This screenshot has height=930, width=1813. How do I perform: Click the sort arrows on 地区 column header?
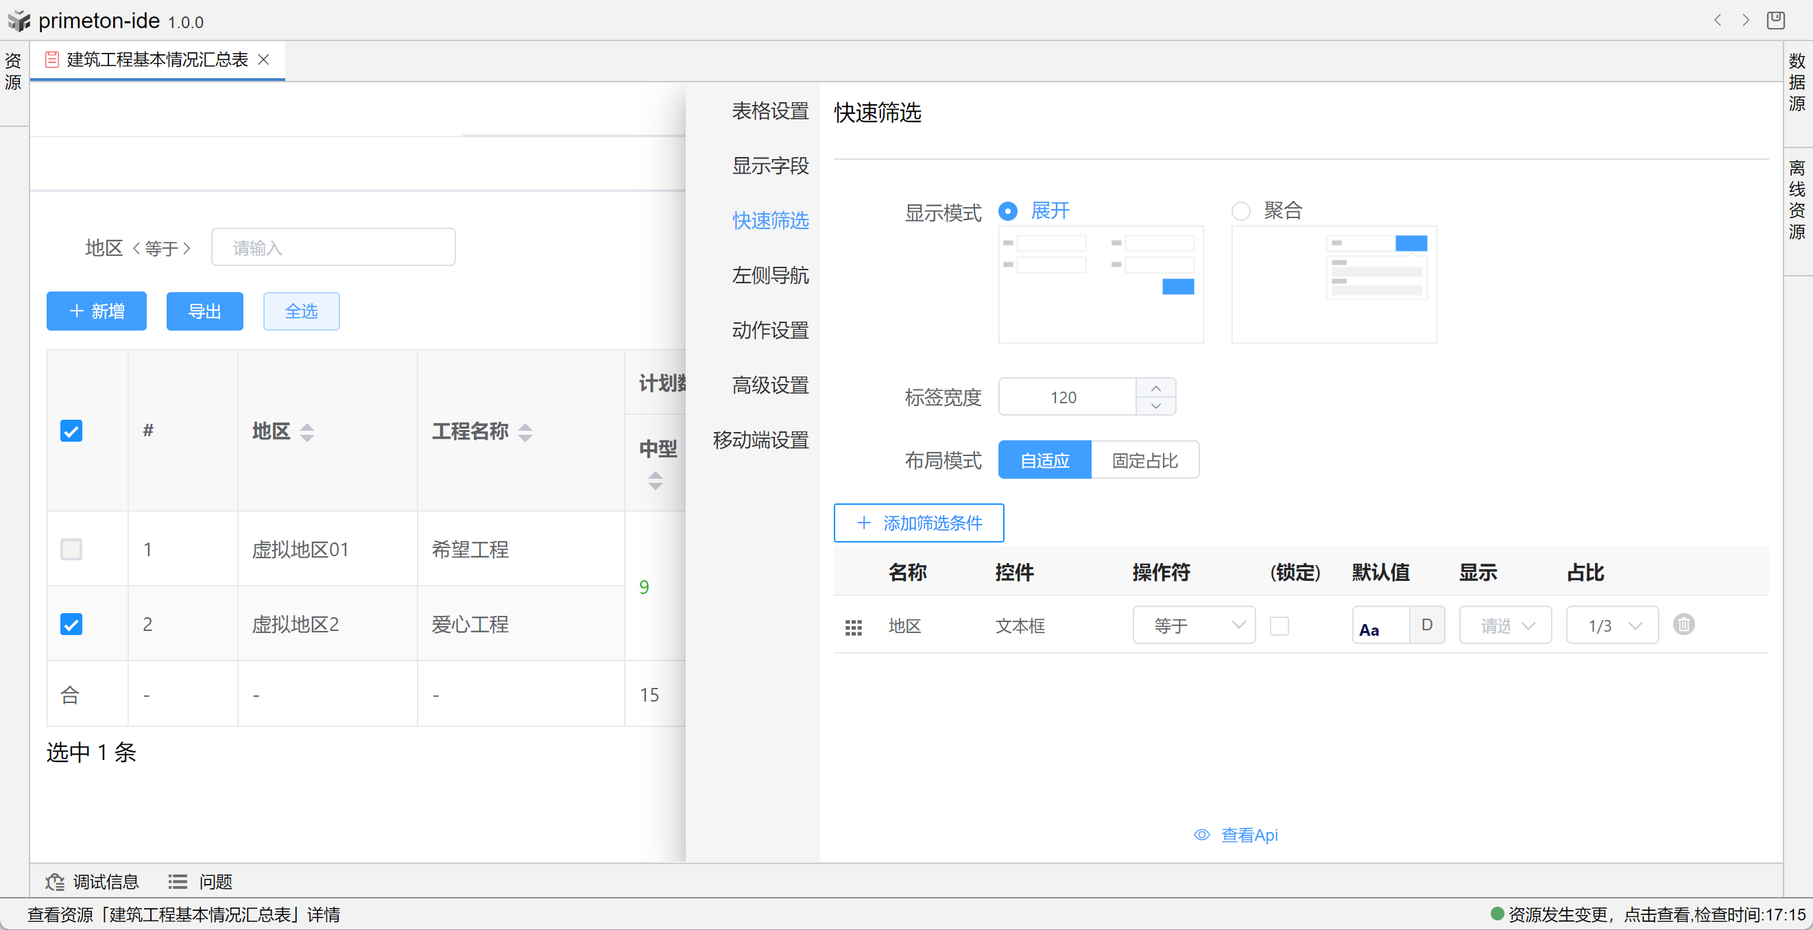coord(307,431)
